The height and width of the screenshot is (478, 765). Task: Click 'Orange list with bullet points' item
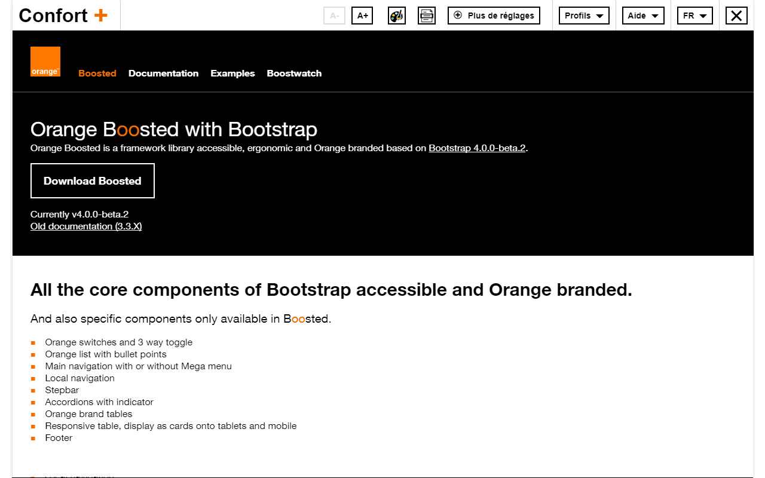click(x=106, y=354)
